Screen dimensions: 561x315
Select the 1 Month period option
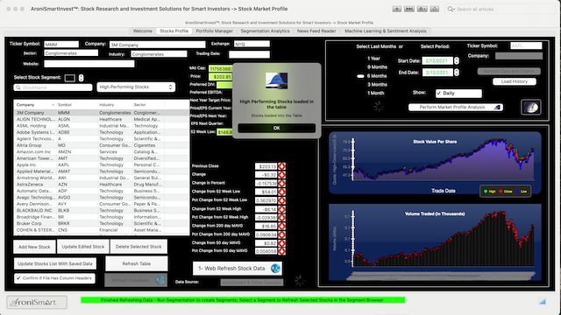coord(375,94)
